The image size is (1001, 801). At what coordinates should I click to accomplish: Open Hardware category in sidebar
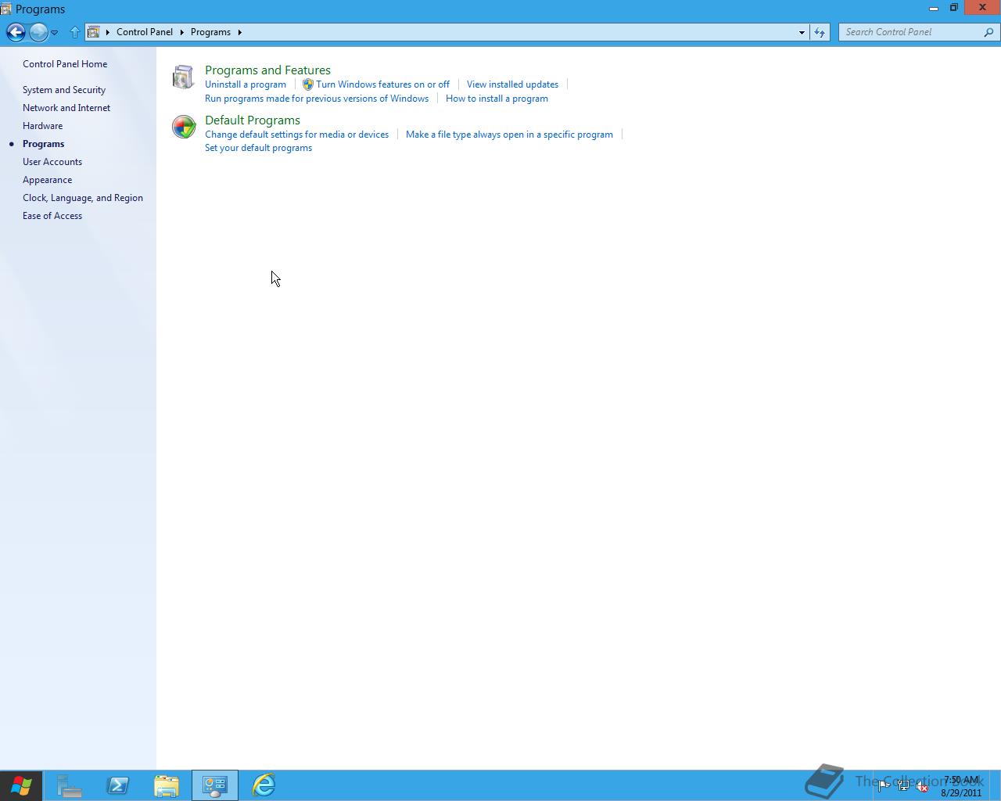click(x=42, y=126)
